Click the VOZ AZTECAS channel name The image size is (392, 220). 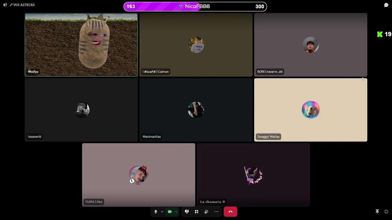24,5
